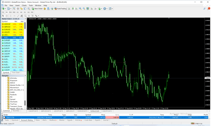The width and height of the screenshot is (212, 126).
Task: Select the Text 'A' drawing tool
Action: pyautogui.click(x=29, y=16)
